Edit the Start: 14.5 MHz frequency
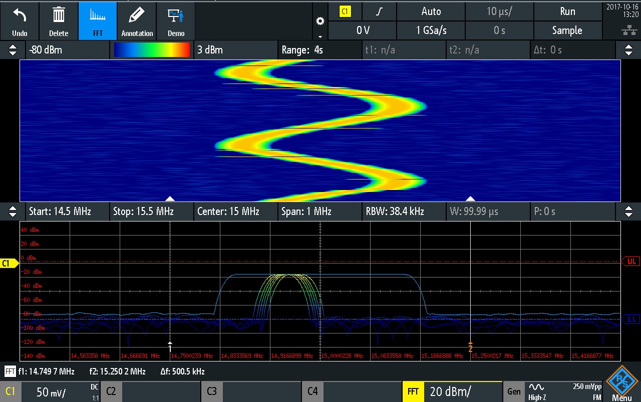Viewport: 641px width, 402px height. pyautogui.click(x=67, y=211)
